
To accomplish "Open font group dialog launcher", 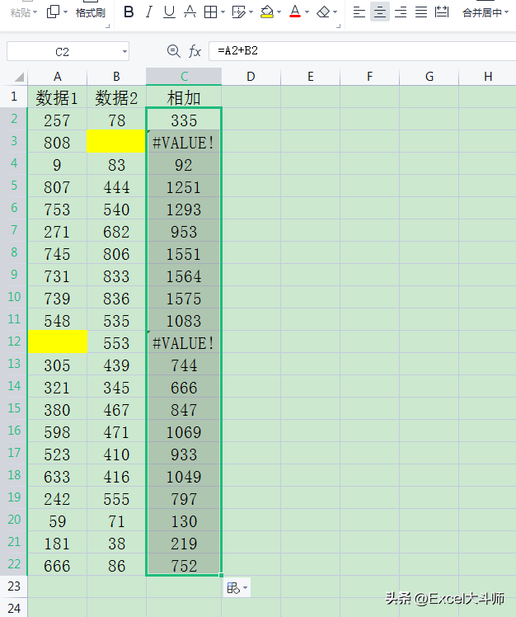I will (338, 26).
